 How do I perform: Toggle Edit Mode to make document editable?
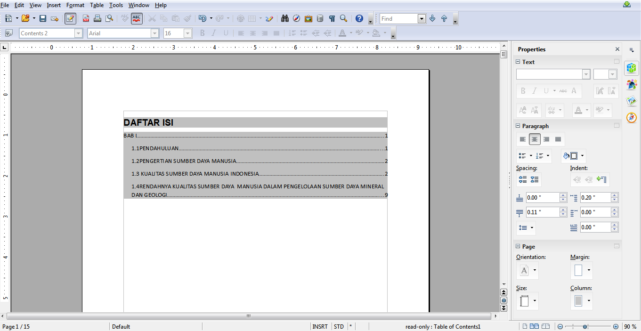point(69,18)
